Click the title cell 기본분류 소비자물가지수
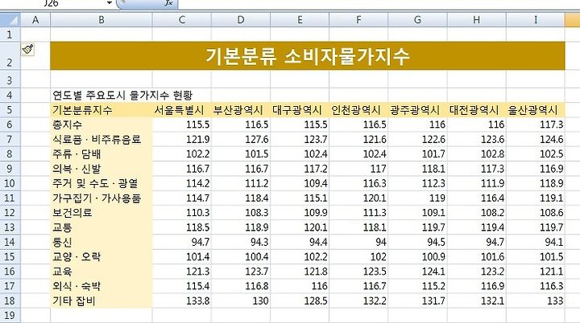The width and height of the screenshot is (580, 323). point(308,55)
